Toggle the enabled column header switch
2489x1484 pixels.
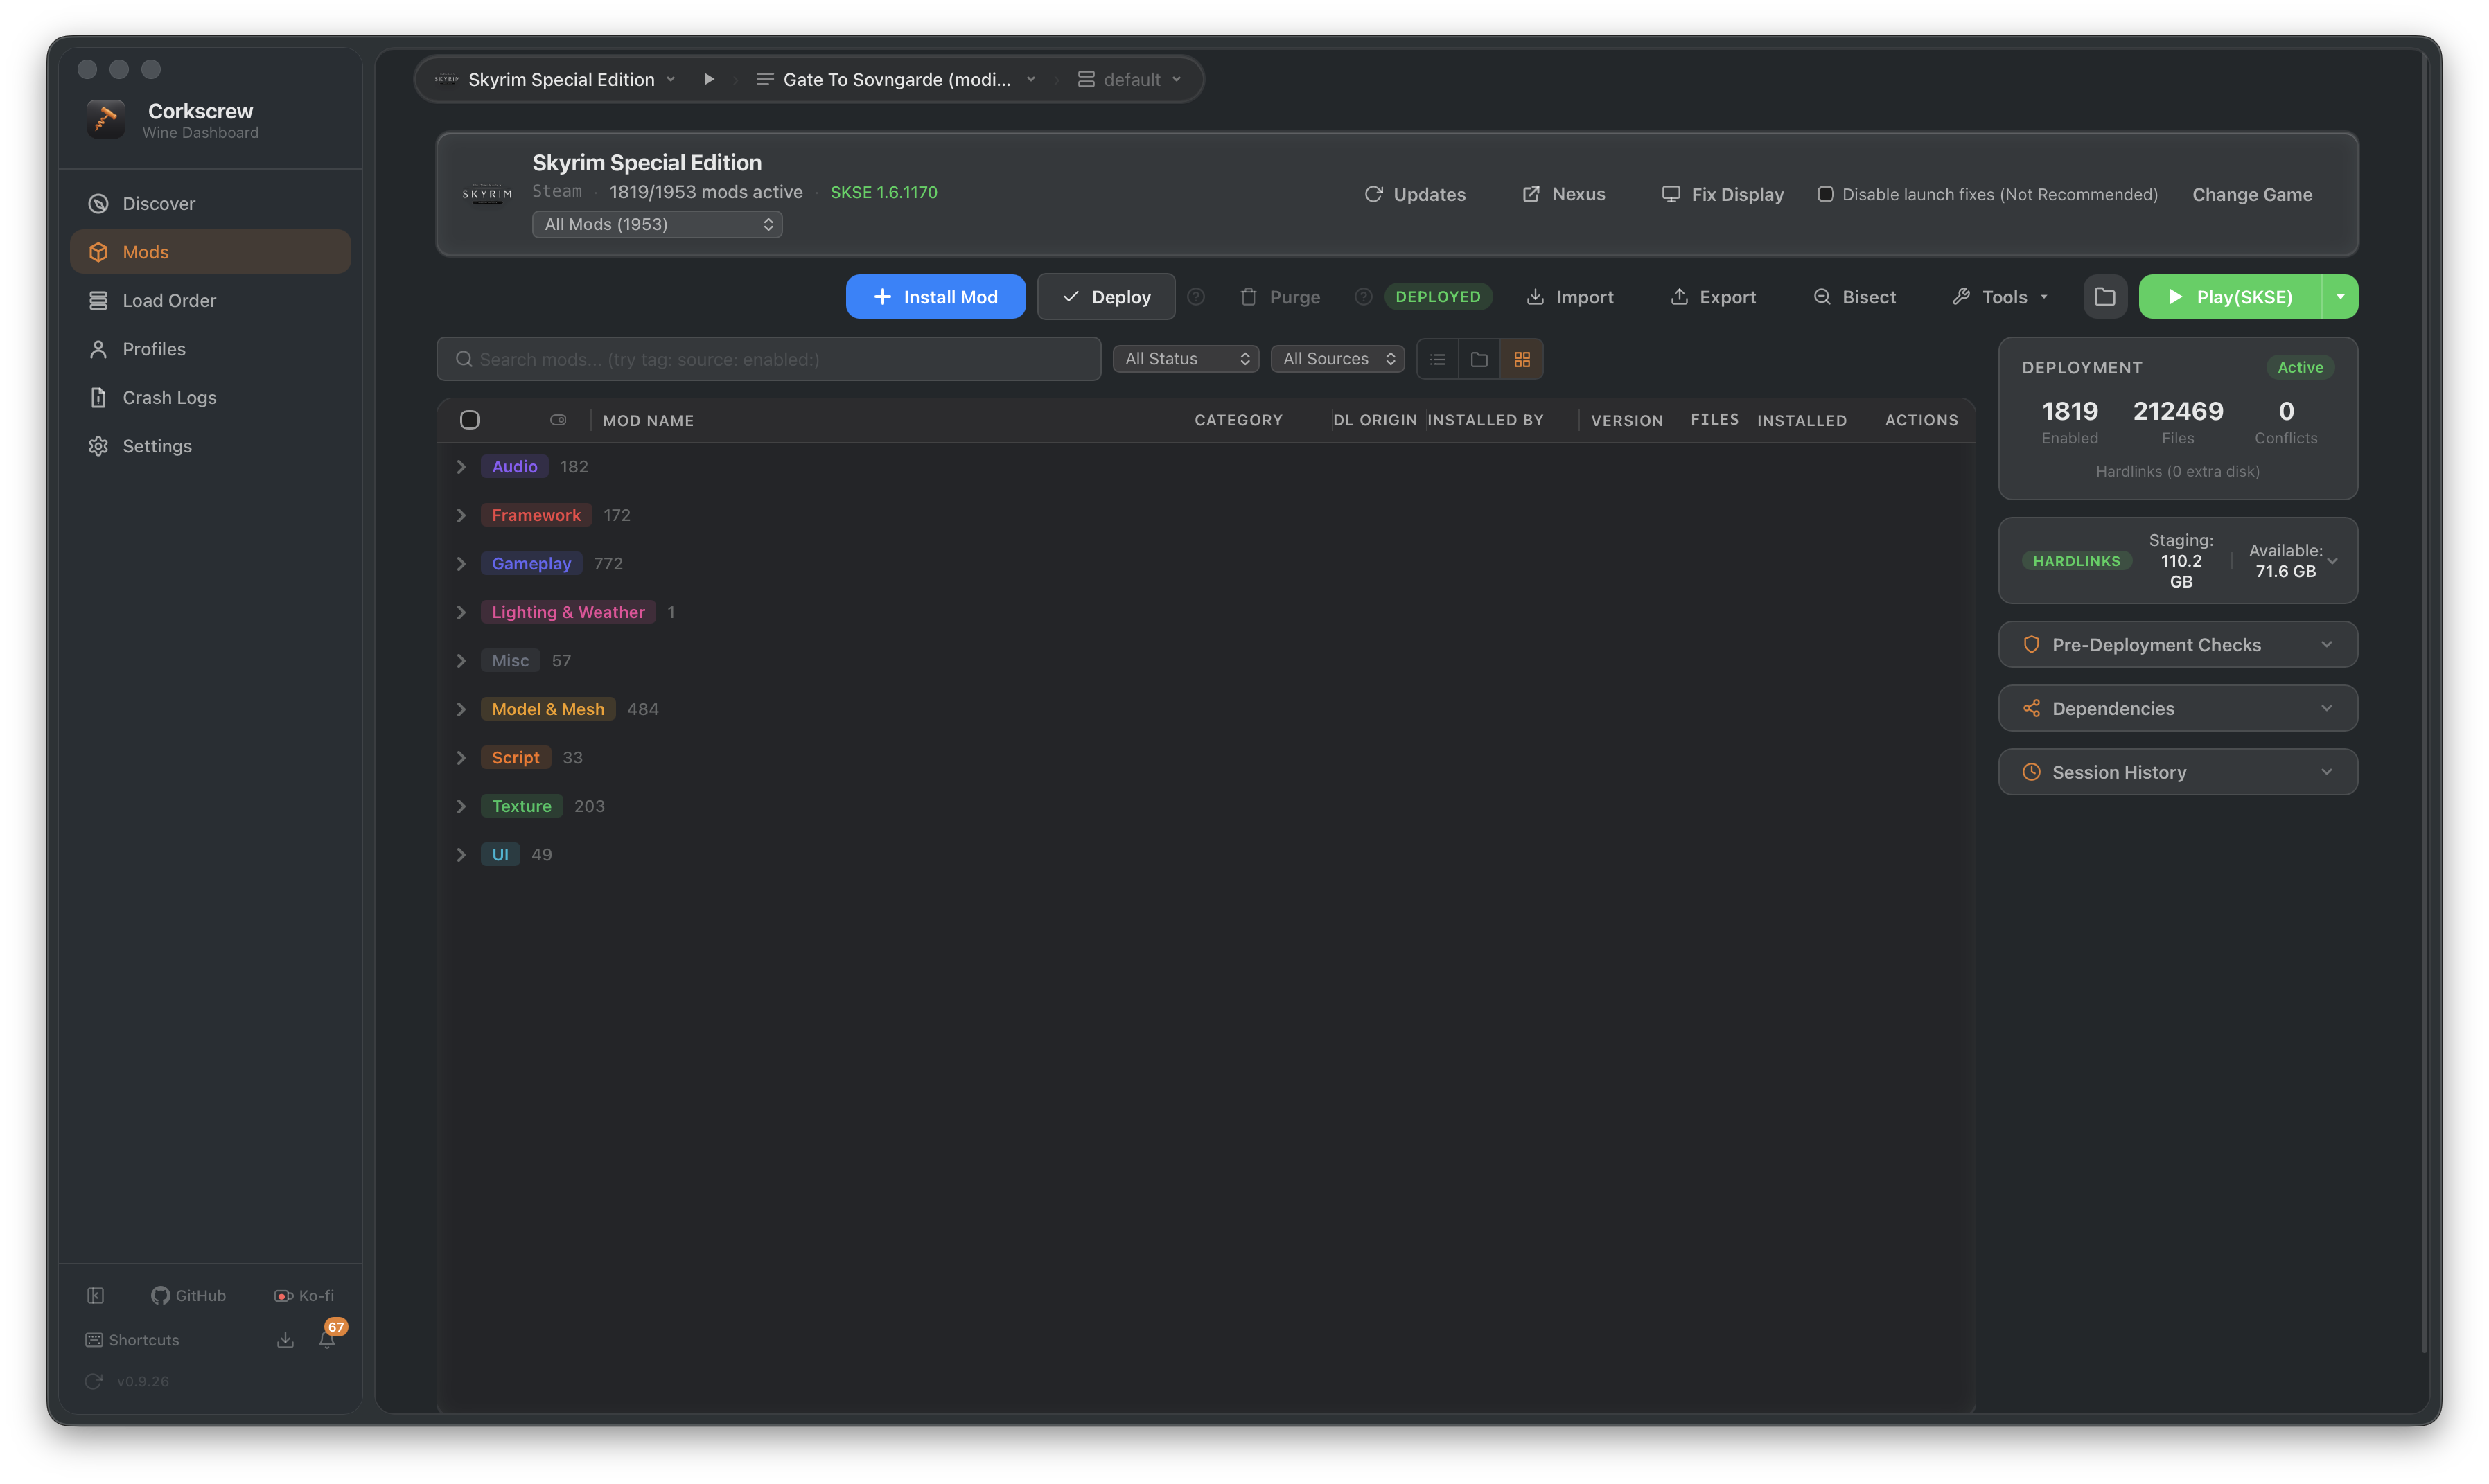click(558, 420)
